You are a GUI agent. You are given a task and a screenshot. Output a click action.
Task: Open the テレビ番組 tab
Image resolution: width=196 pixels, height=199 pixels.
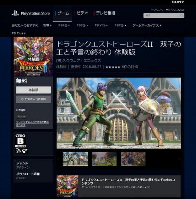(x=104, y=13)
